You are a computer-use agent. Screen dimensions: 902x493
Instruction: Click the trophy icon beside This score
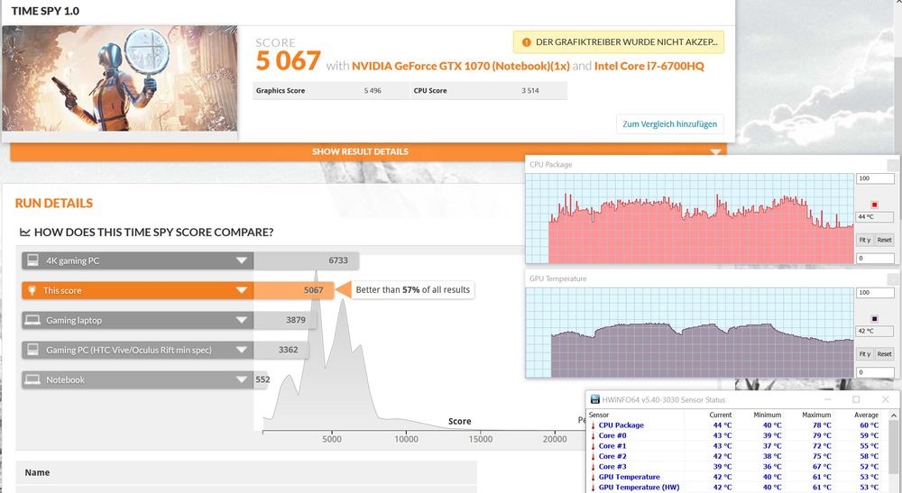[x=32, y=290]
